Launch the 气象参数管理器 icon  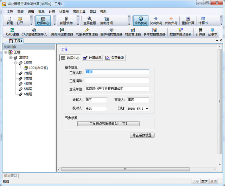point(86,32)
